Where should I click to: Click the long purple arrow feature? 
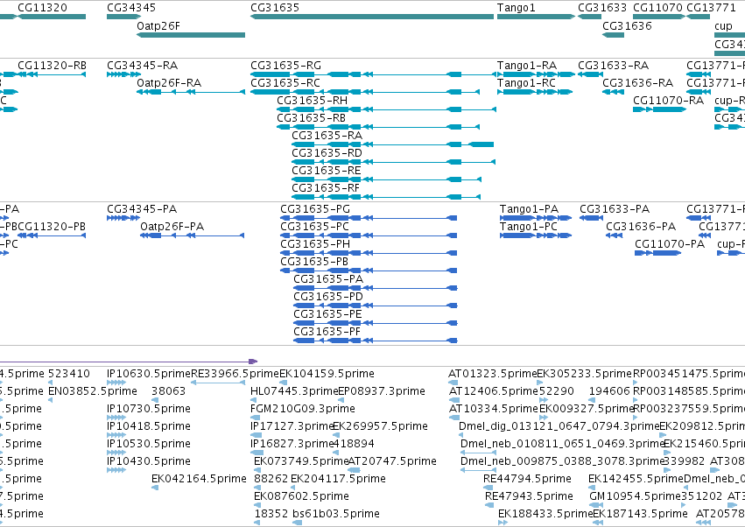[129, 362]
